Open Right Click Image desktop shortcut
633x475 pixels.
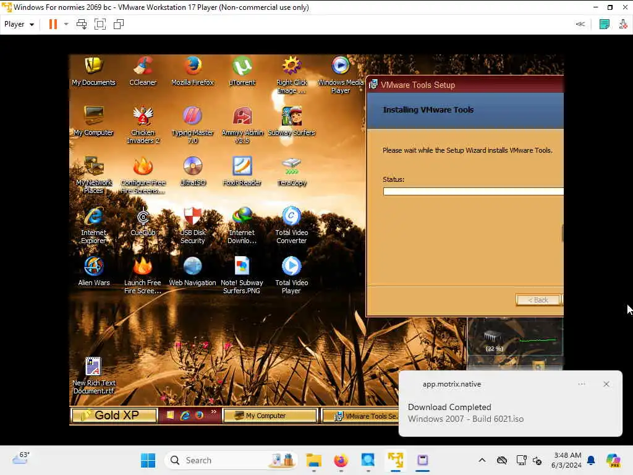tap(292, 75)
